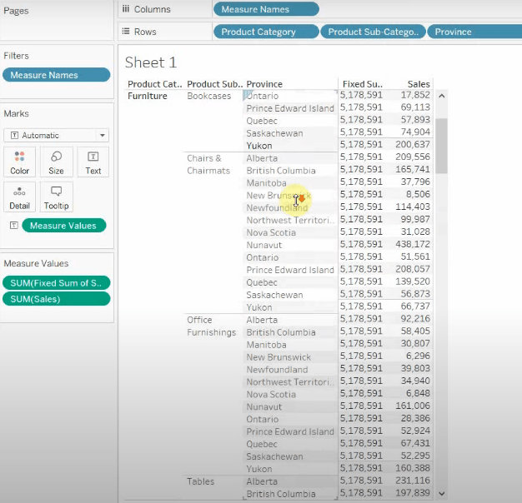The width and height of the screenshot is (522, 503).
Task: Select the Product Category pill in Rows
Action: pyautogui.click(x=265, y=32)
